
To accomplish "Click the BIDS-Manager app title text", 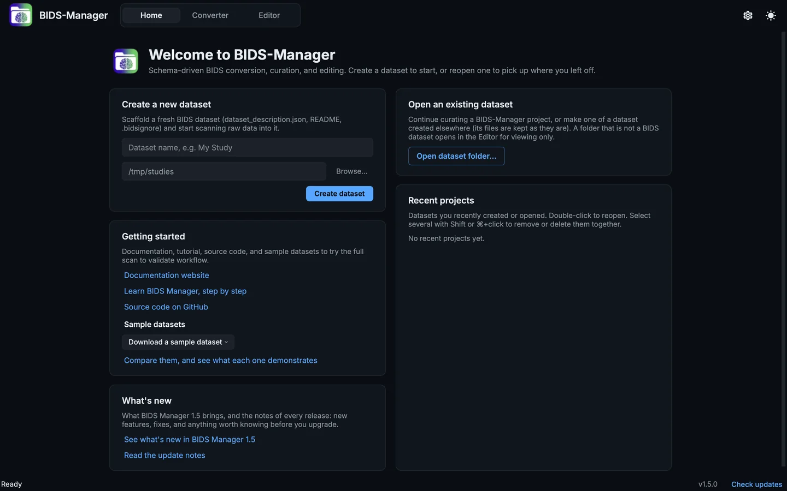I will tap(74, 15).
